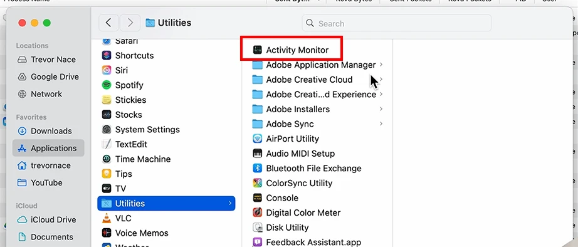Expand the Adobe Creati...d Experience chevron
This screenshot has height=247, width=578.
pos(381,95)
